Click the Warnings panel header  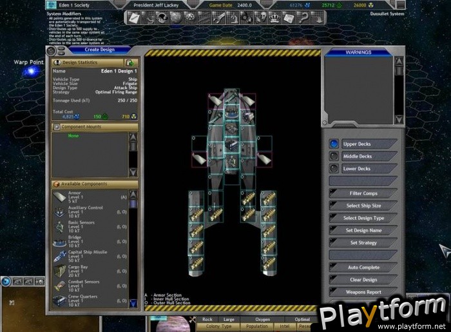coord(358,52)
